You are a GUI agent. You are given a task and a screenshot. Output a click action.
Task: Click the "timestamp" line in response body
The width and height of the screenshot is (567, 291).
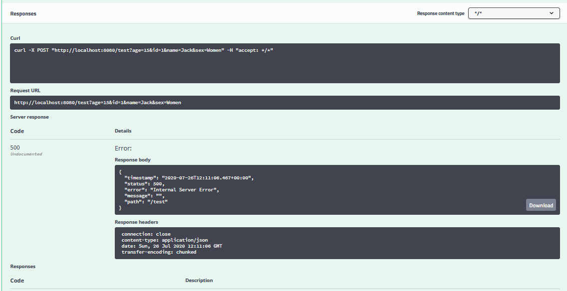coord(189,178)
